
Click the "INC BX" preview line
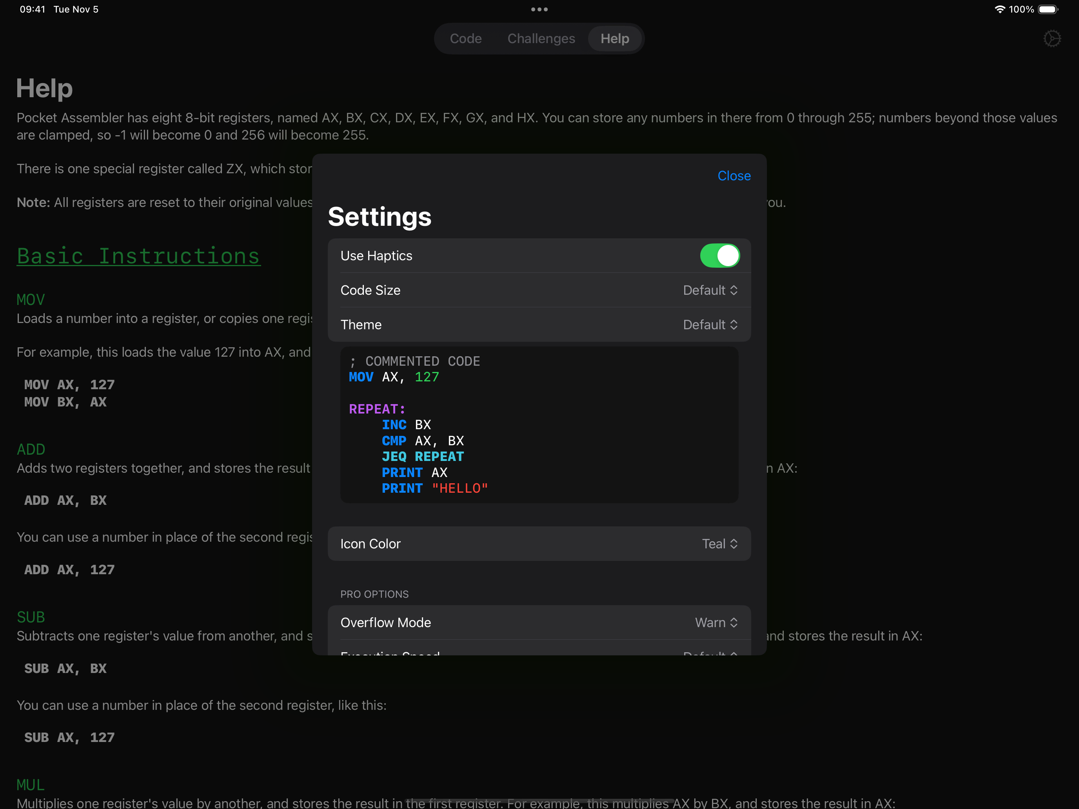pyautogui.click(x=406, y=425)
